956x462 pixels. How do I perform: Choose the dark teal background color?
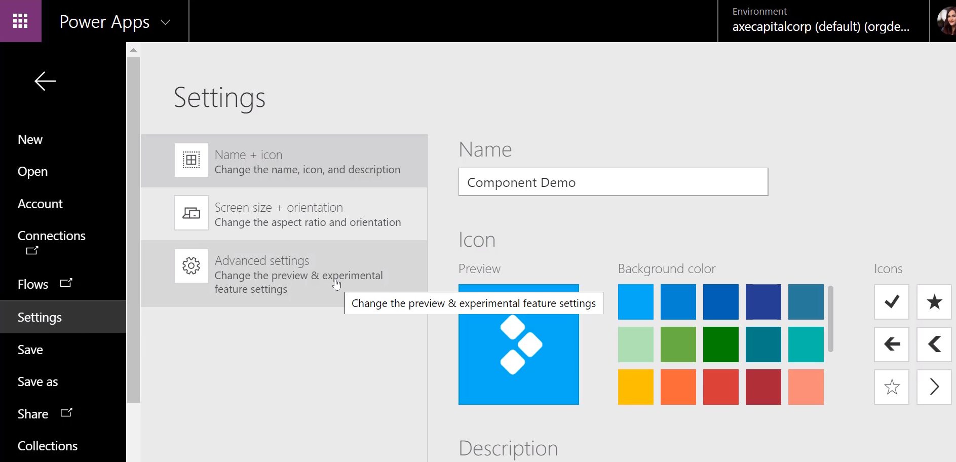(763, 344)
